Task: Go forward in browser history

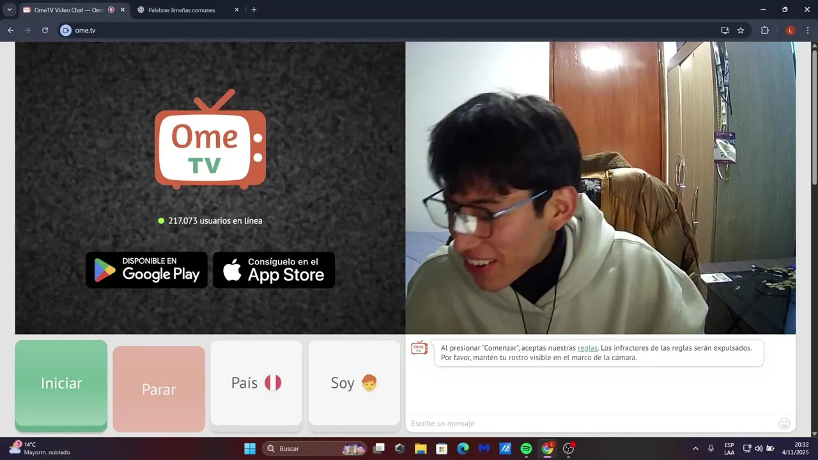Action: [27, 30]
